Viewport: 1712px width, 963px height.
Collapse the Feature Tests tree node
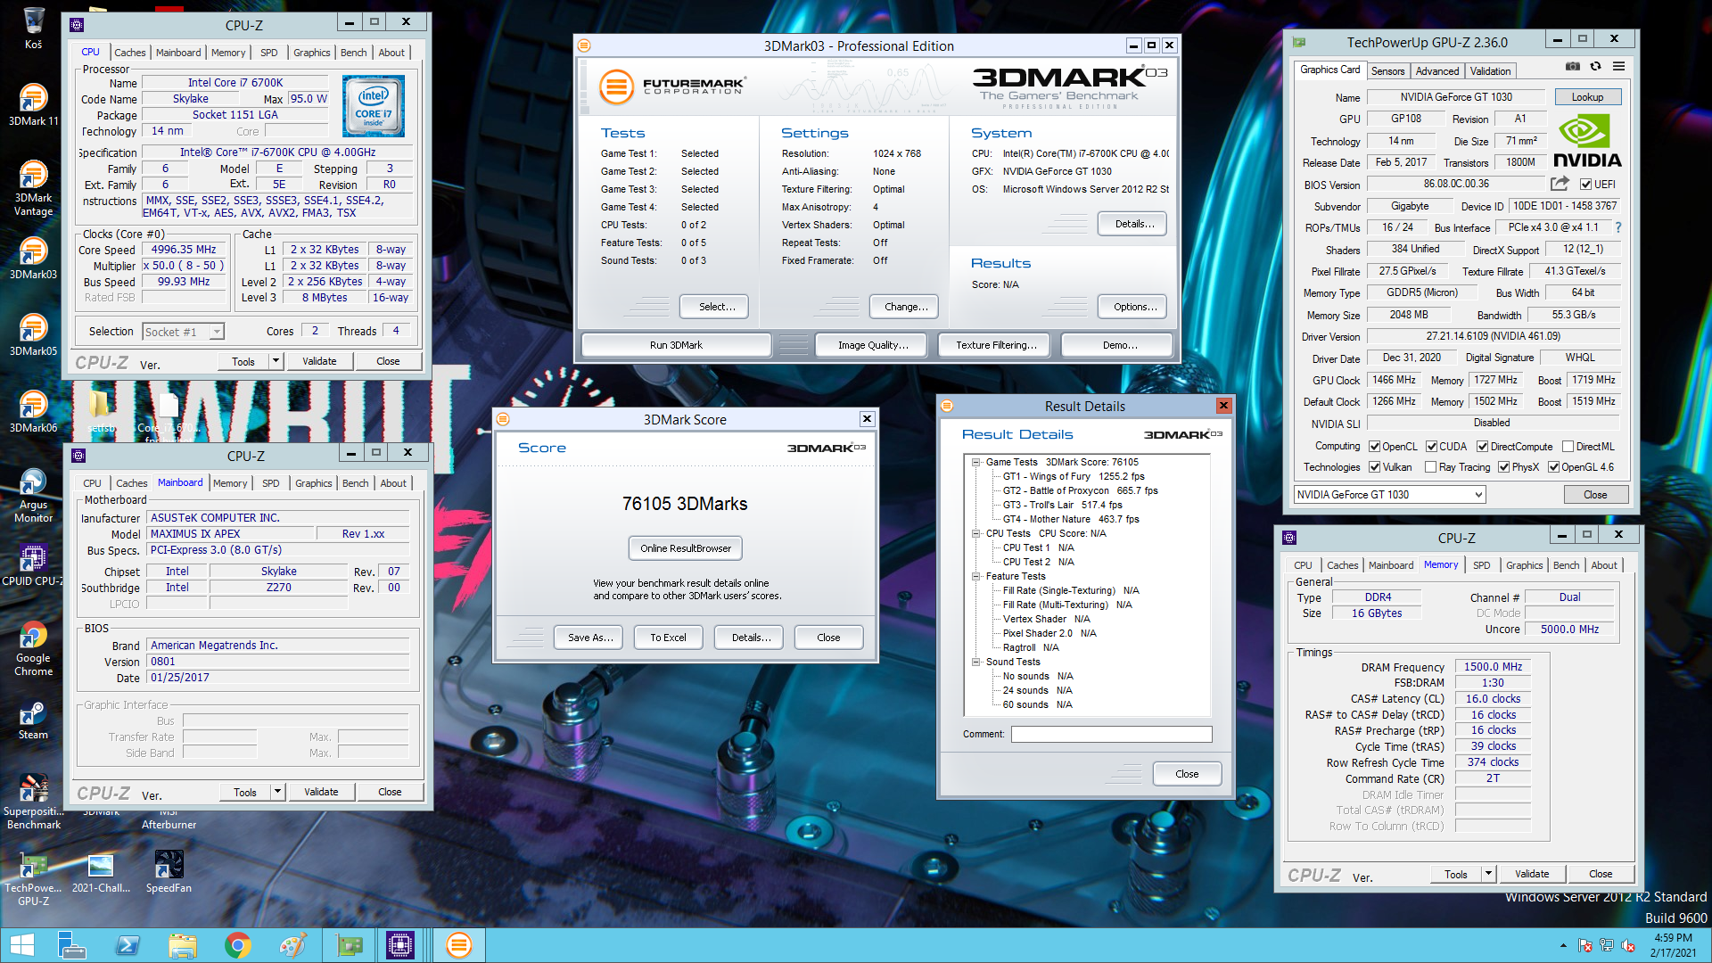pyautogui.click(x=976, y=576)
